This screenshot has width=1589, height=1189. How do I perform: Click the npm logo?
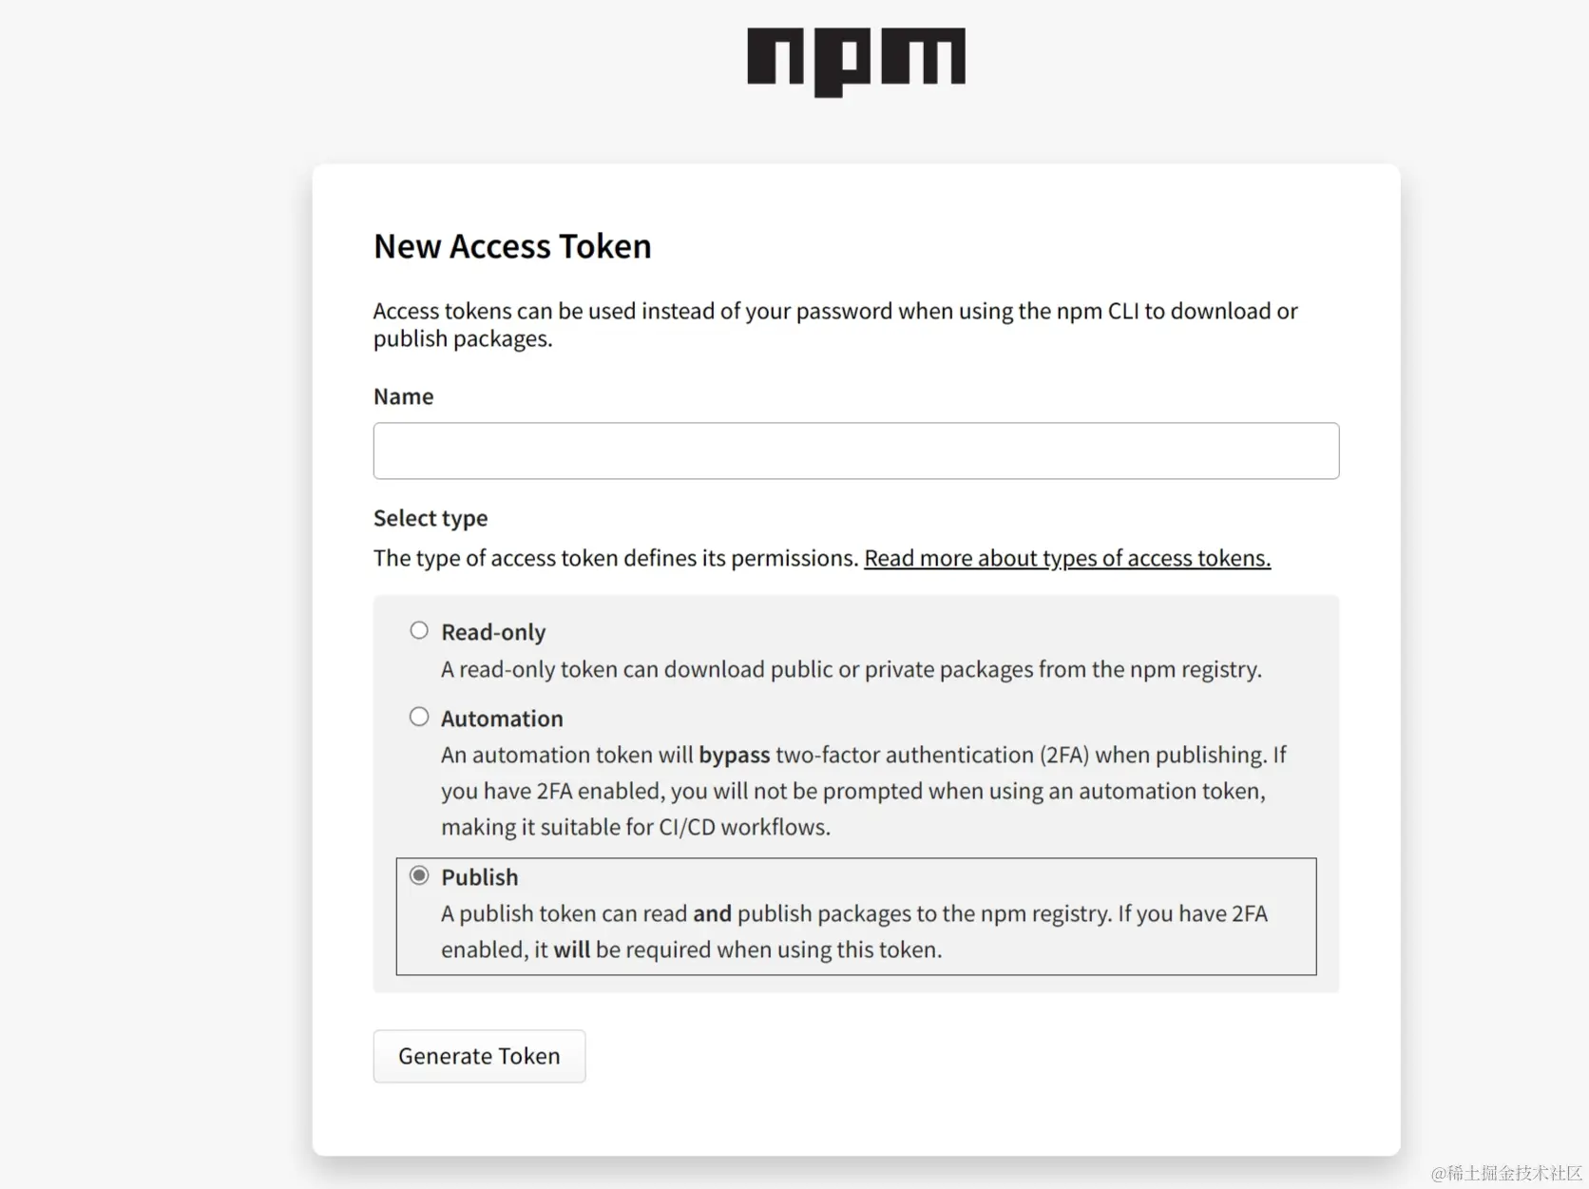[855, 61]
